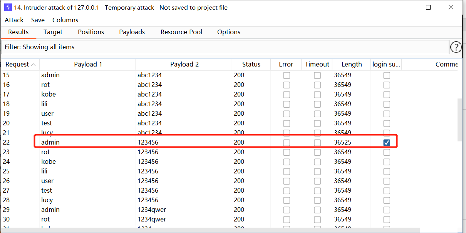Screen dimensions: 466x233
Task: Toggle Timeout checkbox in row 28
Action: [x=317, y=200]
